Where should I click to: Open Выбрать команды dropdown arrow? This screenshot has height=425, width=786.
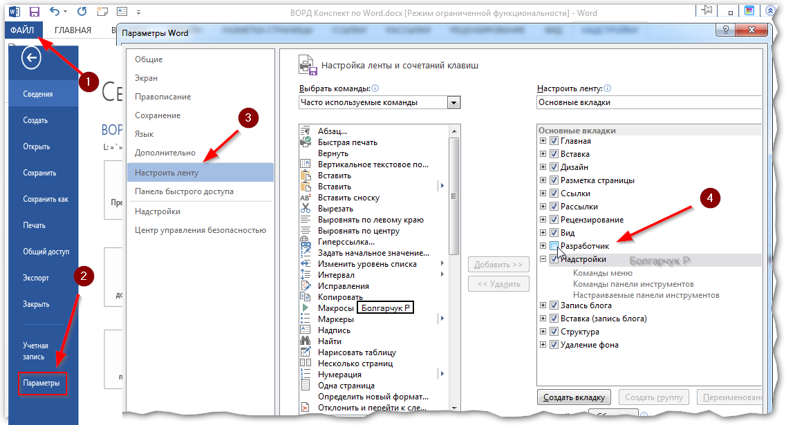point(453,102)
